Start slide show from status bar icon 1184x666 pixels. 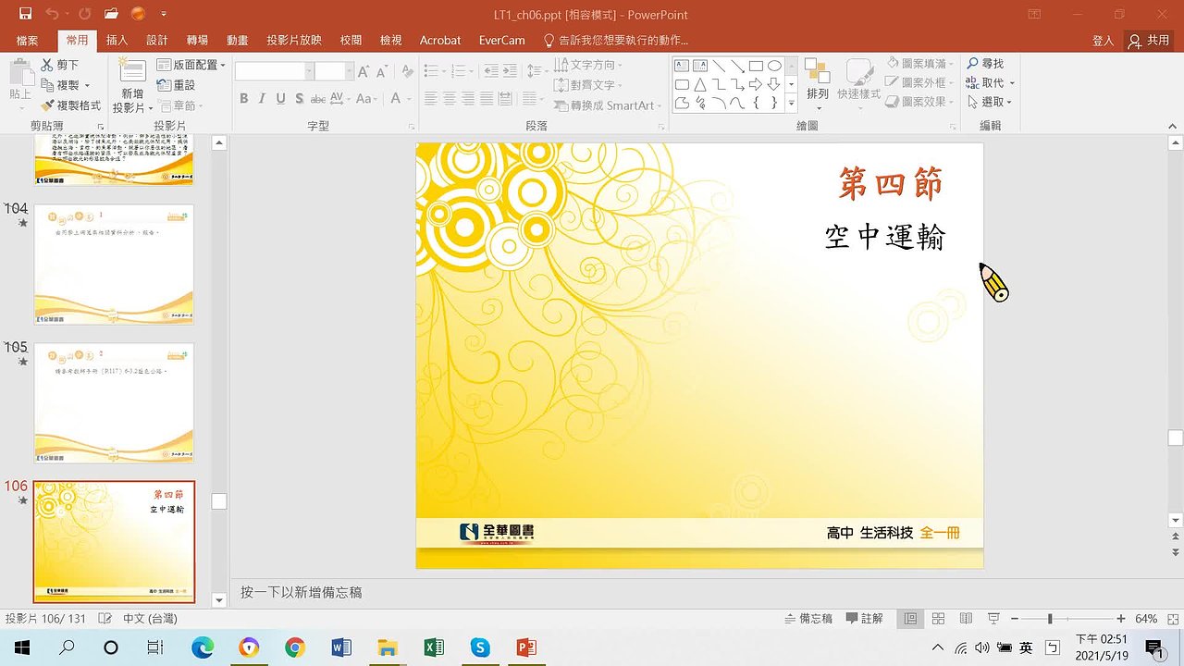click(993, 619)
